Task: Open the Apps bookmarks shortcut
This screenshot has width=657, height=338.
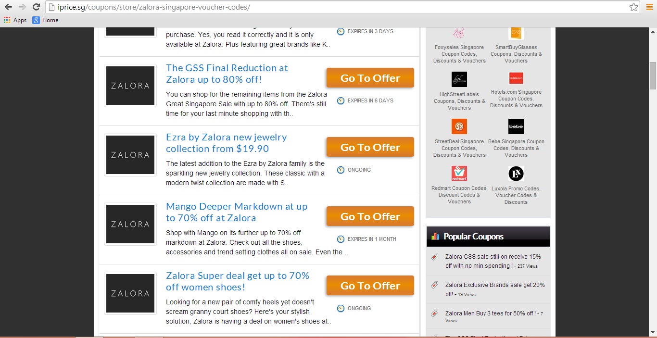Action: [15, 20]
